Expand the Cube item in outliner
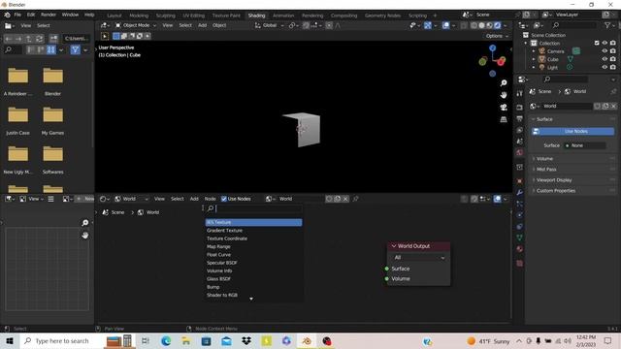This screenshot has height=349, width=621. pos(534,59)
